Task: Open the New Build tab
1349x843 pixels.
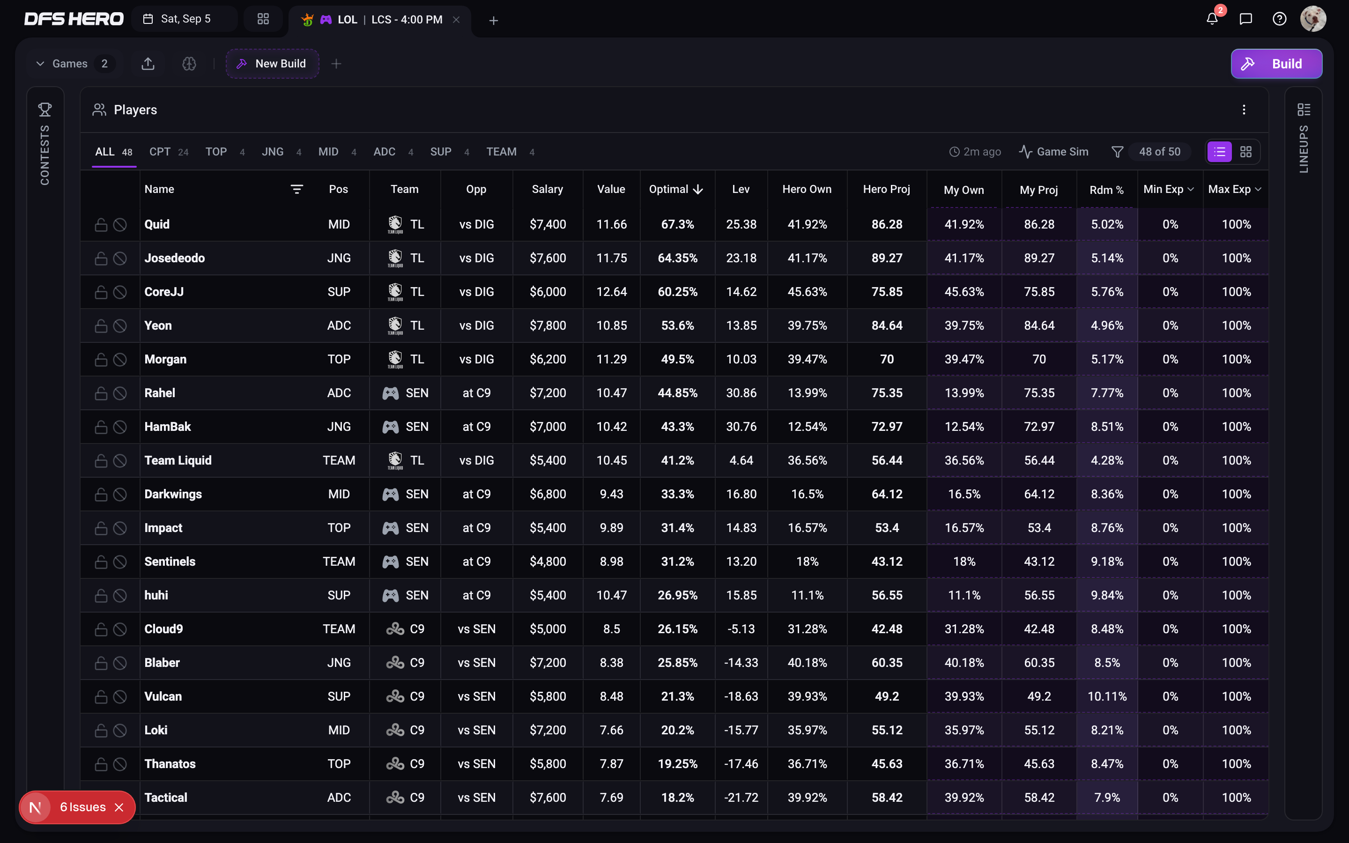Action: 272,64
